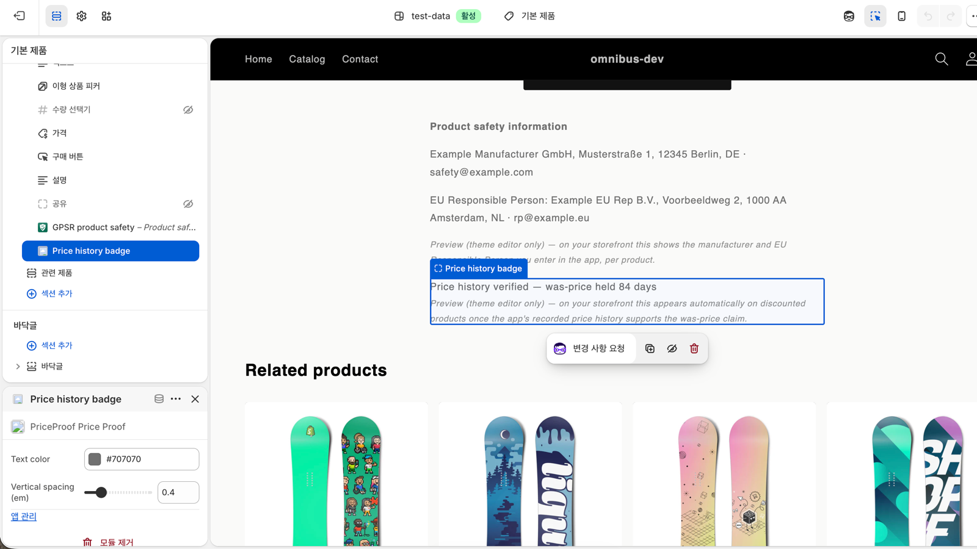Click the exit editor back icon
Viewport: 977px width, 549px height.
click(20, 16)
